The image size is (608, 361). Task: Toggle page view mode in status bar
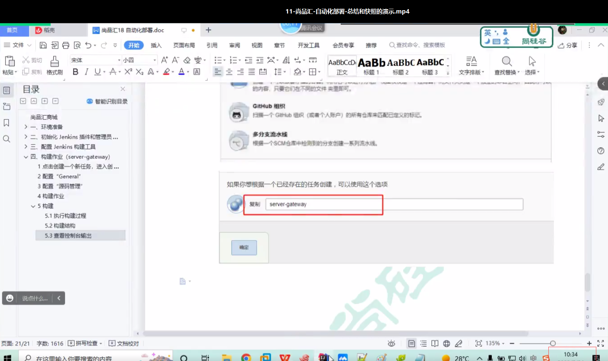411,343
